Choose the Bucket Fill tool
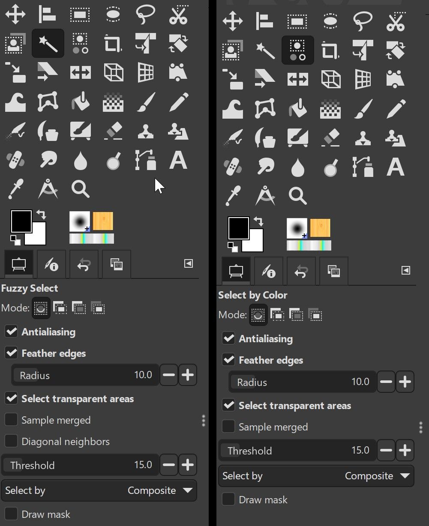Image resolution: width=429 pixels, height=526 pixels. [x=80, y=102]
